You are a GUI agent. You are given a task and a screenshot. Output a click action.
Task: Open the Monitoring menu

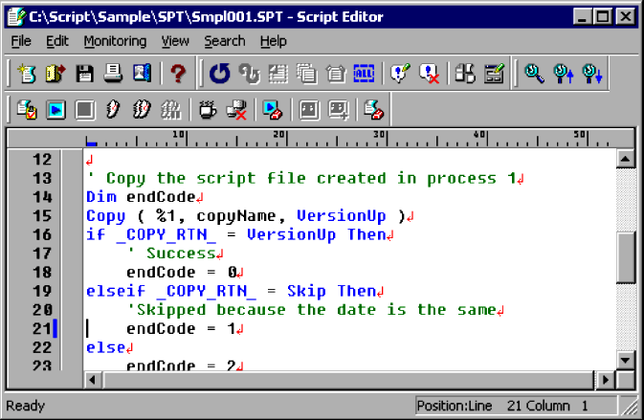pyautogui.click(x=115, y=41)
